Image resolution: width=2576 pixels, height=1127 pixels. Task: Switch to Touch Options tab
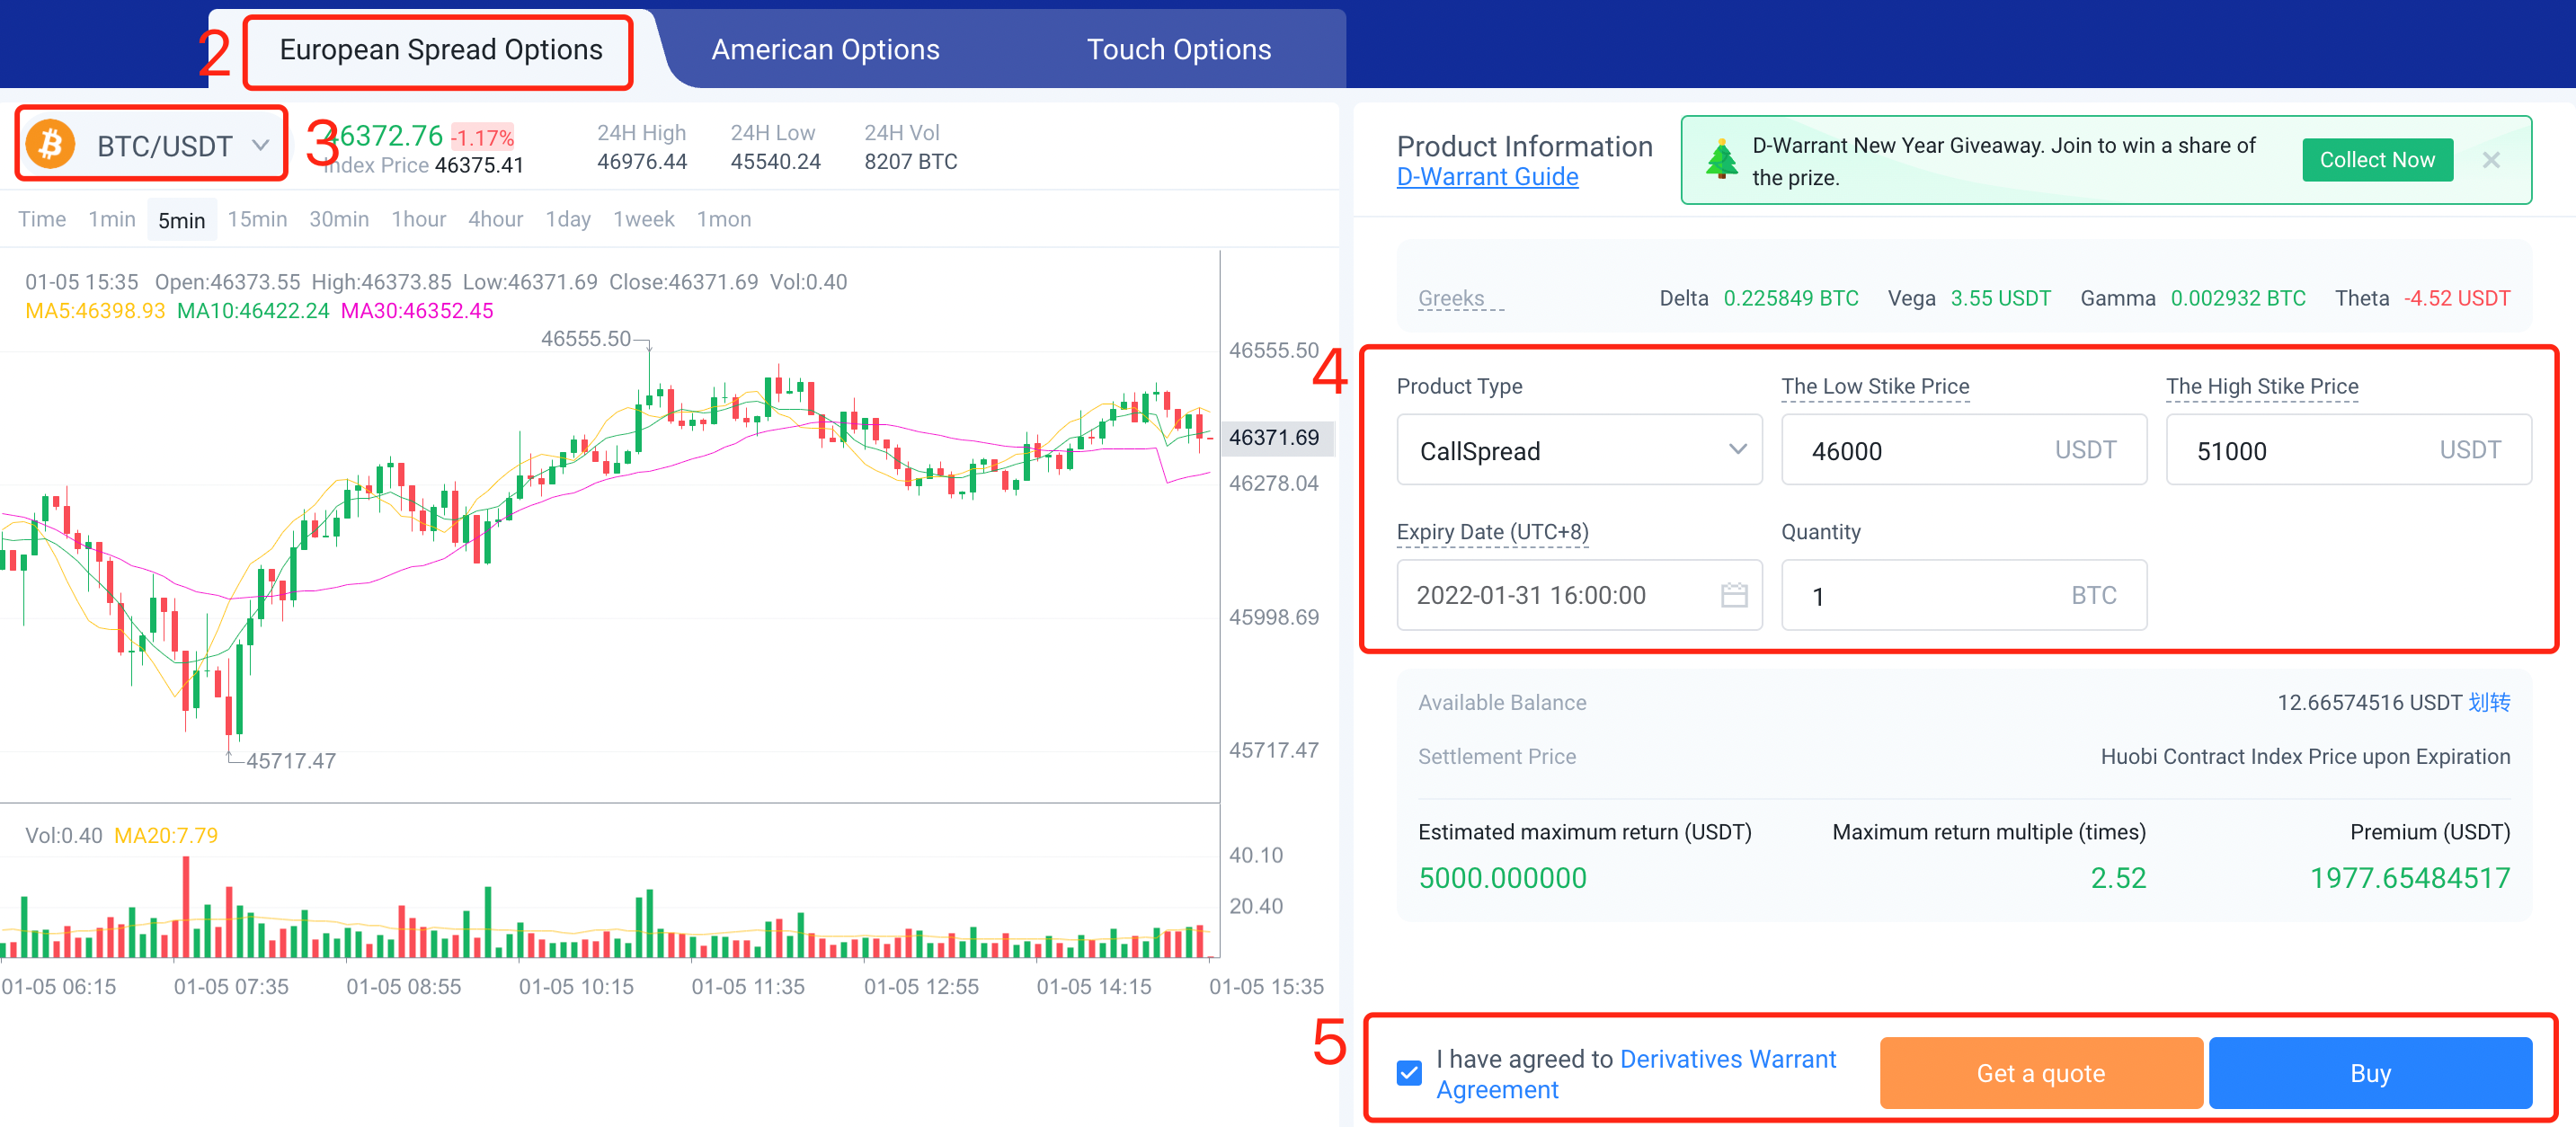coord(1178,49)
